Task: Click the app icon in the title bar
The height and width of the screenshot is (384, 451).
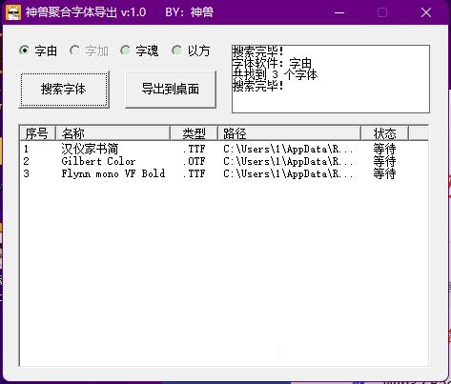Action: (x=13, y=12)
